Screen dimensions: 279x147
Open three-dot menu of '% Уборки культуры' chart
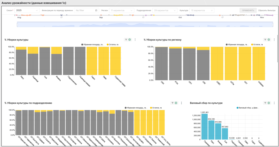[135, 40]
